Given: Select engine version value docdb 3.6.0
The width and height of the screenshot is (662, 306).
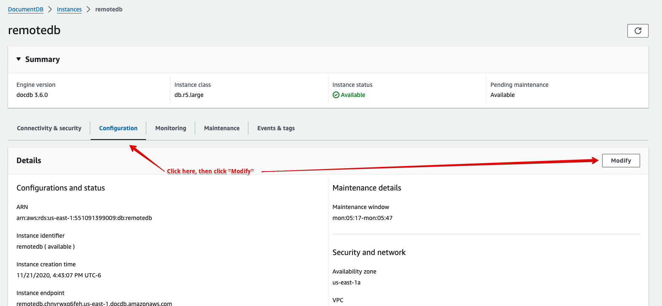Looking at the screenshot, I should (32, 95).
